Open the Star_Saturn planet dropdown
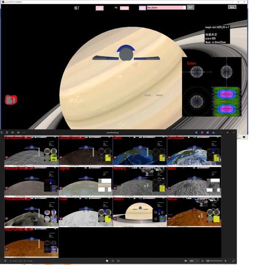The width and height of the screenshot is (271, 265). pos(184,8)
